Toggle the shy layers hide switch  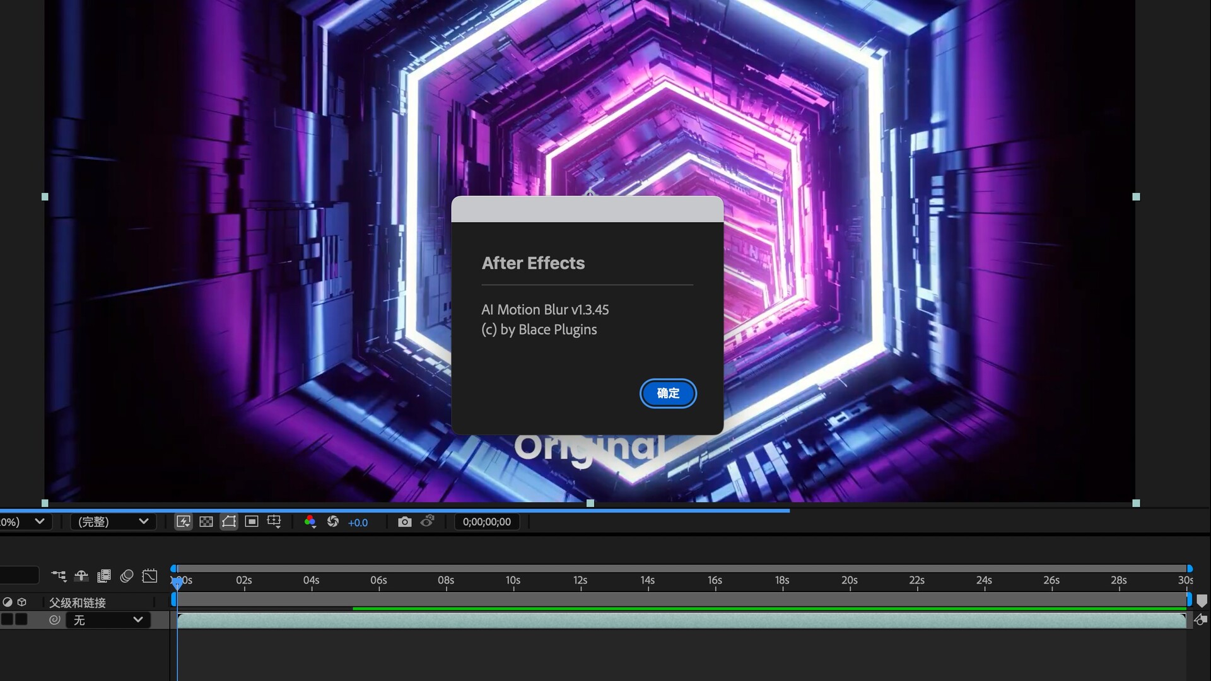pos(81,576)
